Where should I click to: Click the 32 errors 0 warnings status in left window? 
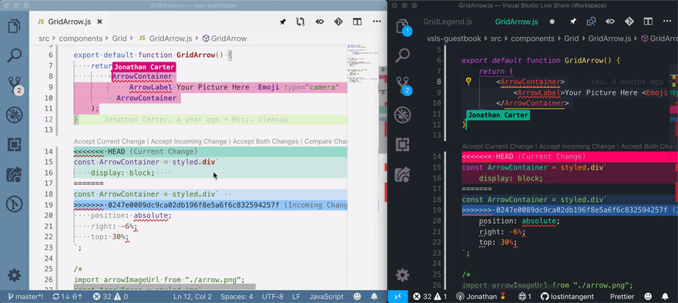pyautogui.click(x=110, y=297)
